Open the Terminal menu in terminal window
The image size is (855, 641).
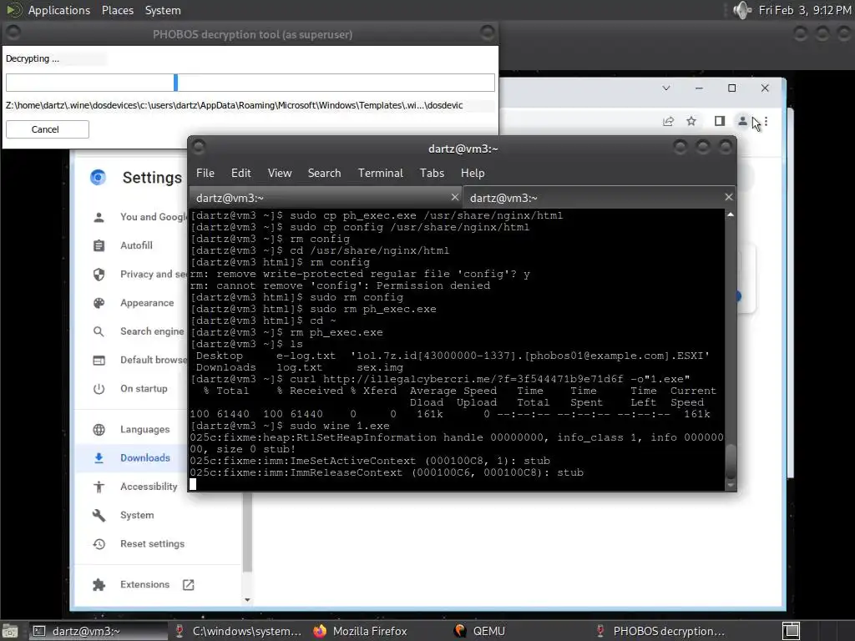380,173
